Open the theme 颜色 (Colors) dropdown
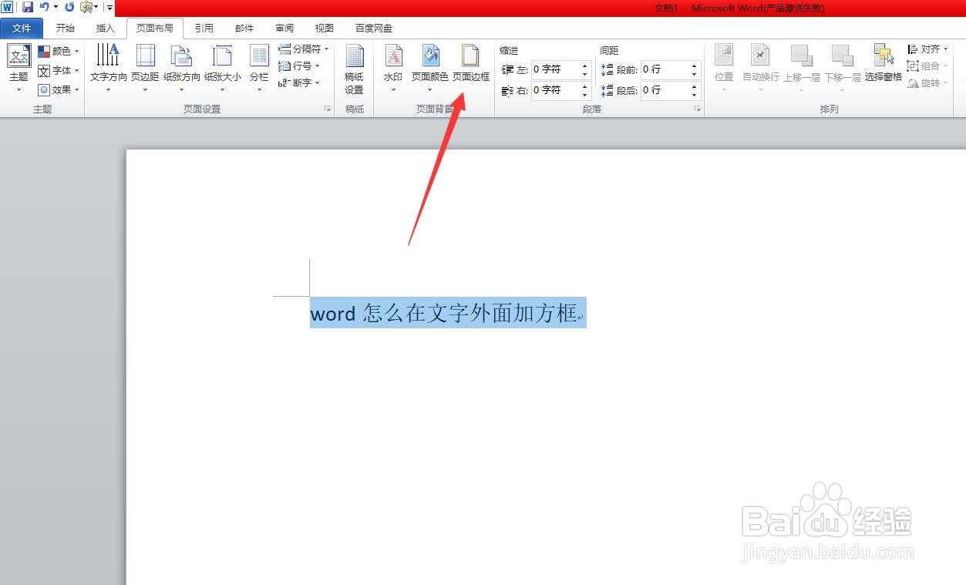Screen dimensions: 966x585 tap(59, 51)
